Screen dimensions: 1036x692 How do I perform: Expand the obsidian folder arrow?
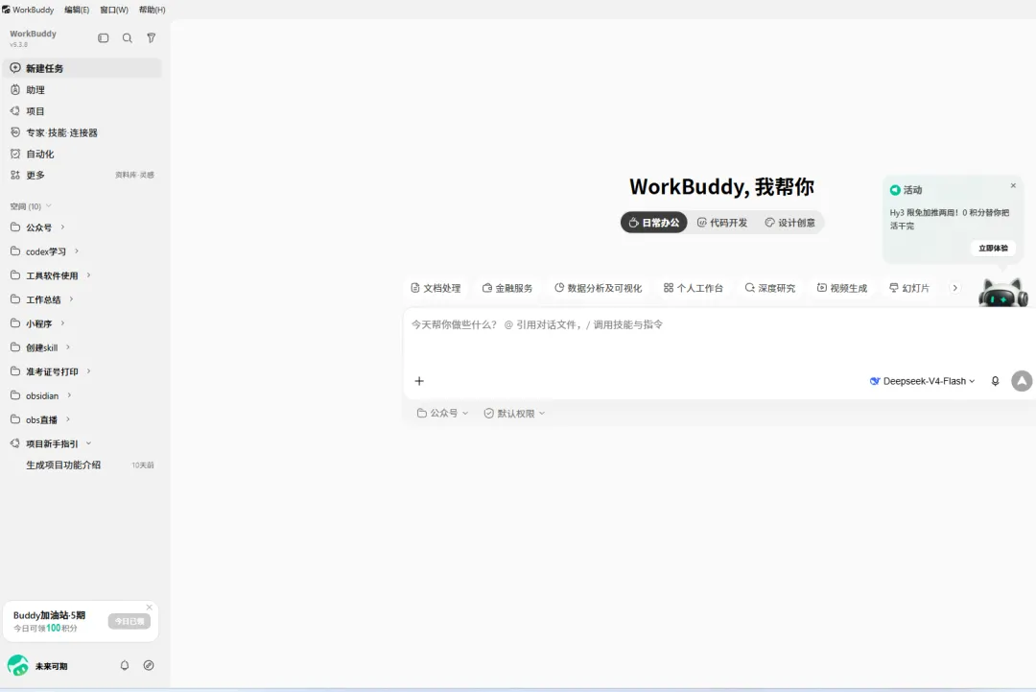tap(69, 395)
